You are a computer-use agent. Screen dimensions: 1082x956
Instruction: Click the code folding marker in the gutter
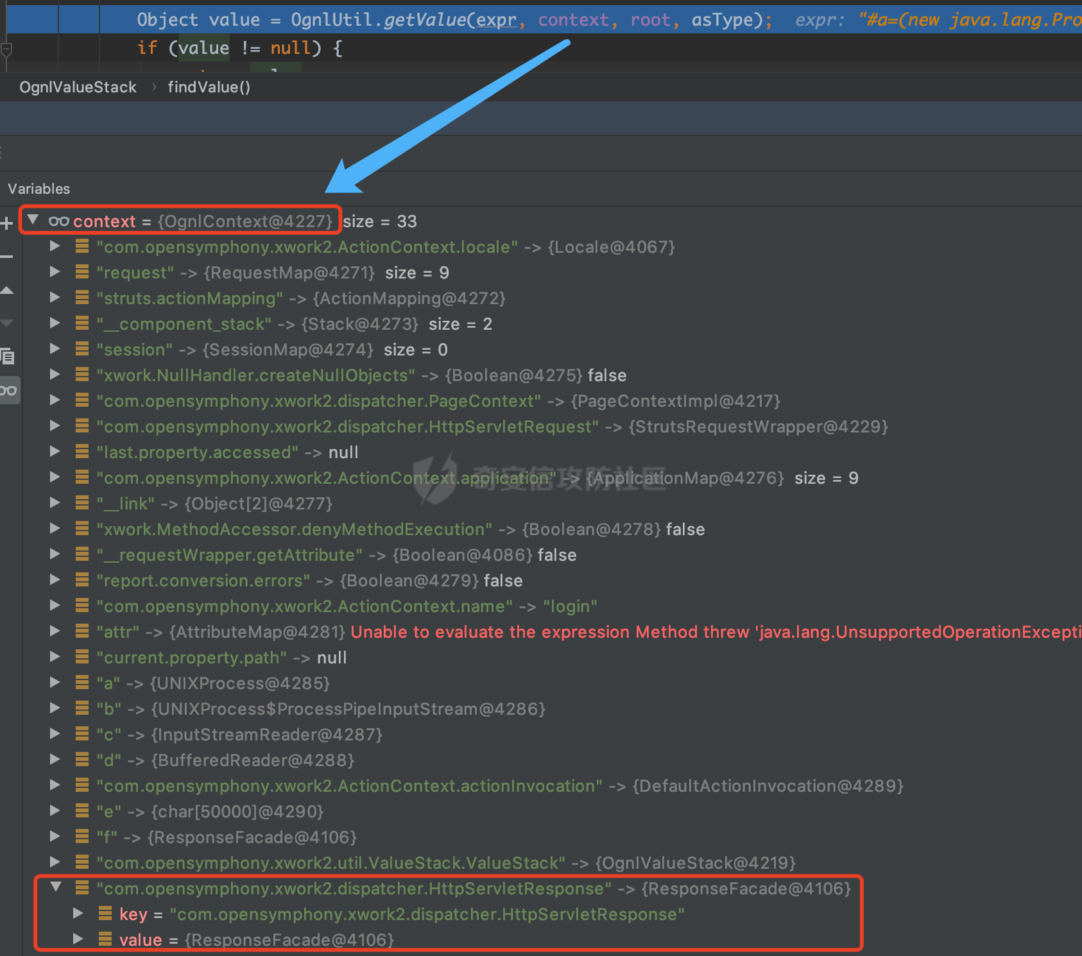pos(6,49)
